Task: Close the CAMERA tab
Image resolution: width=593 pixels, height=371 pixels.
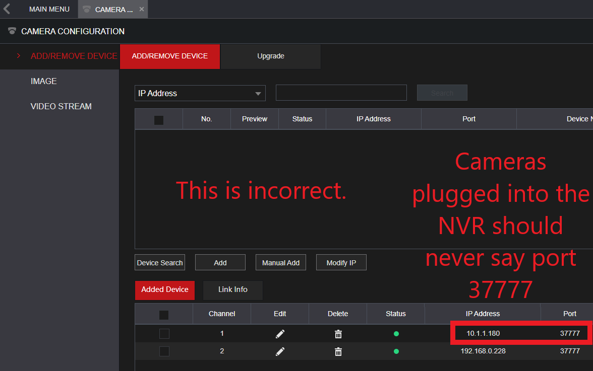Action: (x=141, y=9)
